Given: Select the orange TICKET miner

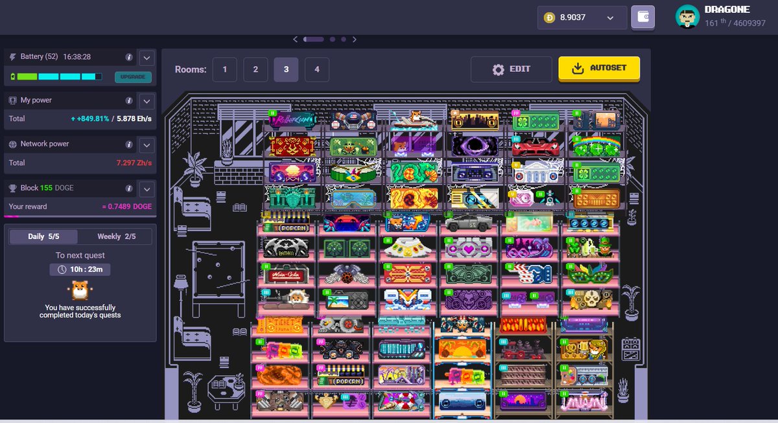Looking at the screenshot, I should point(280,325).
